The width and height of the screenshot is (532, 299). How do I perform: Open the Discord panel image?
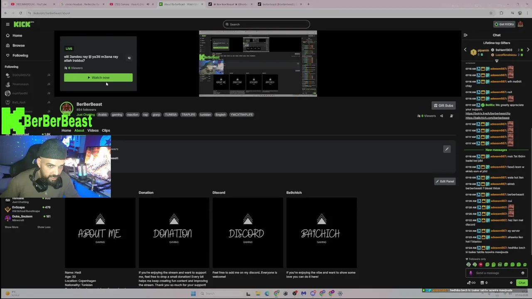pyautogui.click(x=248, y=233)
